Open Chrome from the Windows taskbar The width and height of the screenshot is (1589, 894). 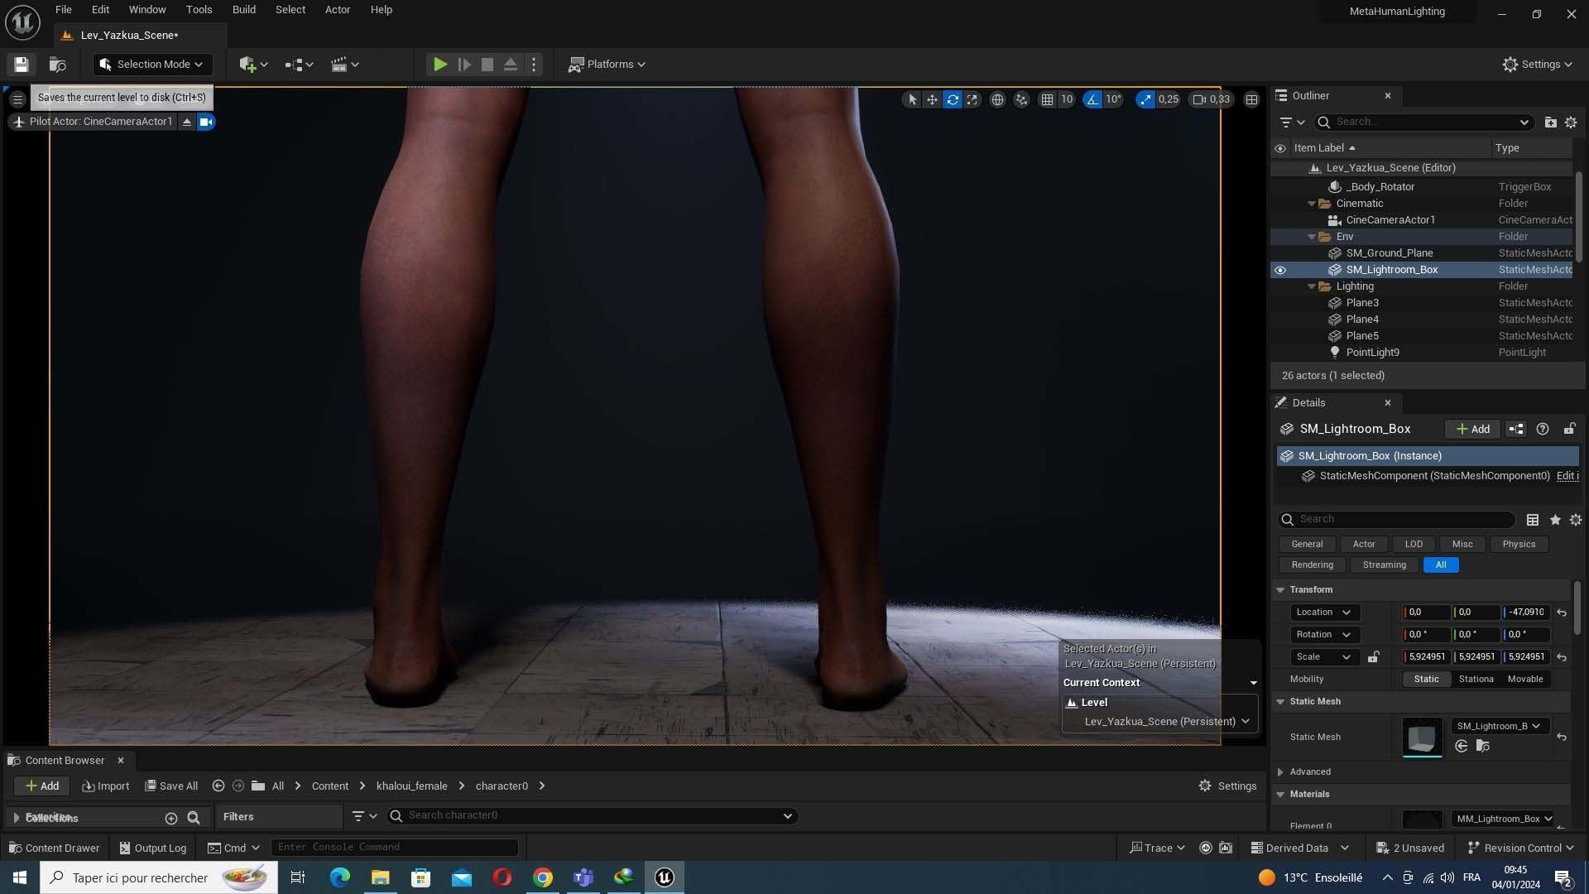[543, 877]
